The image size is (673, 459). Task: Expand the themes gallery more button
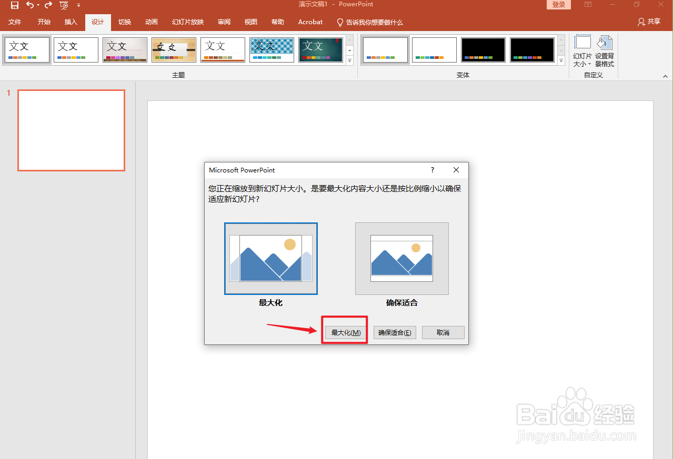(x=350, y=60)
